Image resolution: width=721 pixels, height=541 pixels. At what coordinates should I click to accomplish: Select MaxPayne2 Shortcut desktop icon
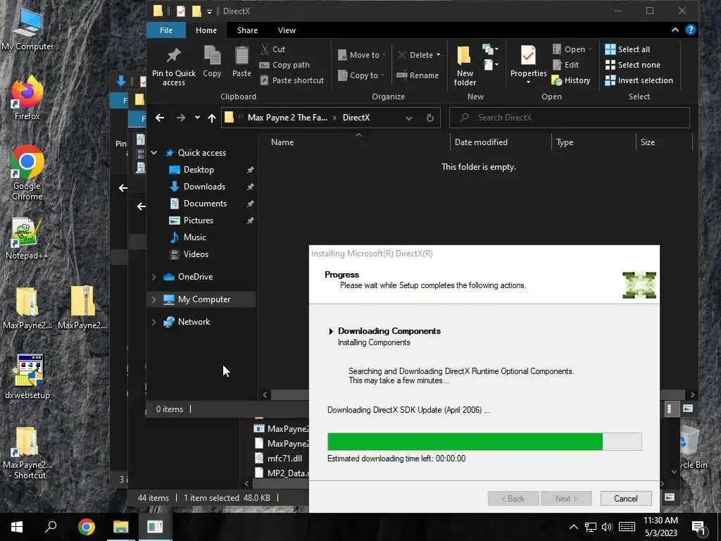click(x=27, y=454)
